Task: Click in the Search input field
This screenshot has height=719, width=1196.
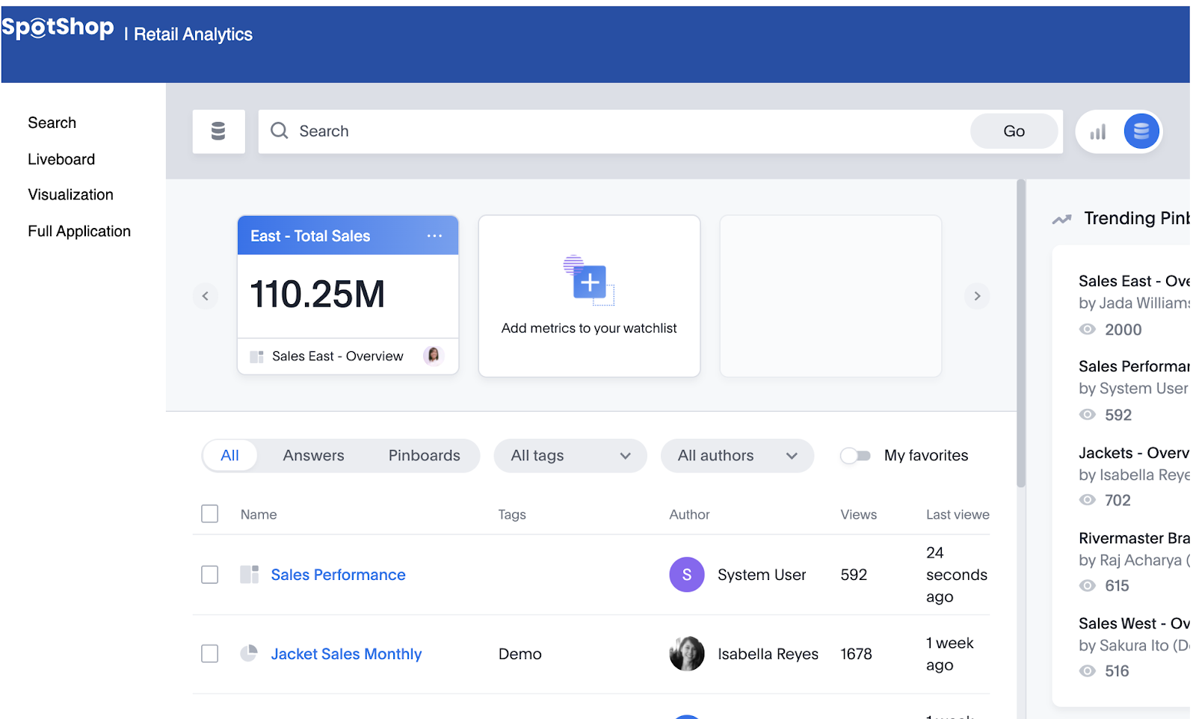Action: (628, 132)
